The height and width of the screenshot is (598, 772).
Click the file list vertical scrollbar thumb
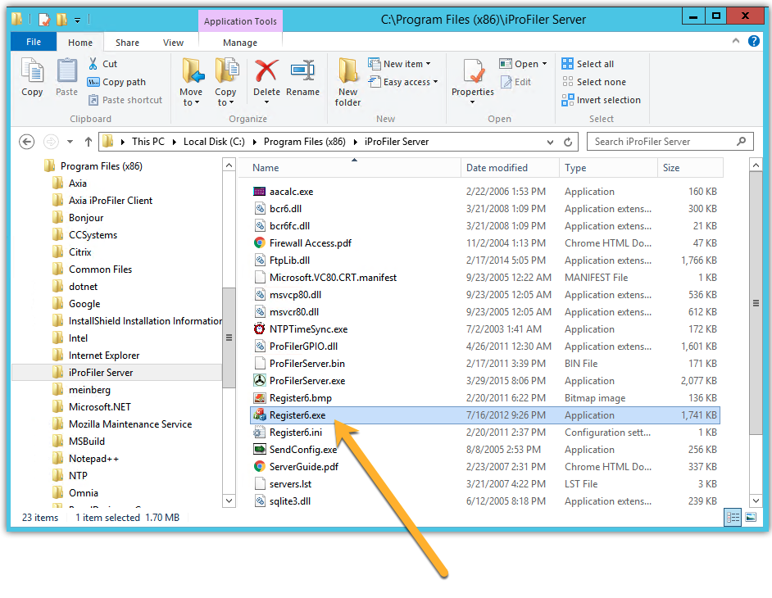[x=756, y=303]
